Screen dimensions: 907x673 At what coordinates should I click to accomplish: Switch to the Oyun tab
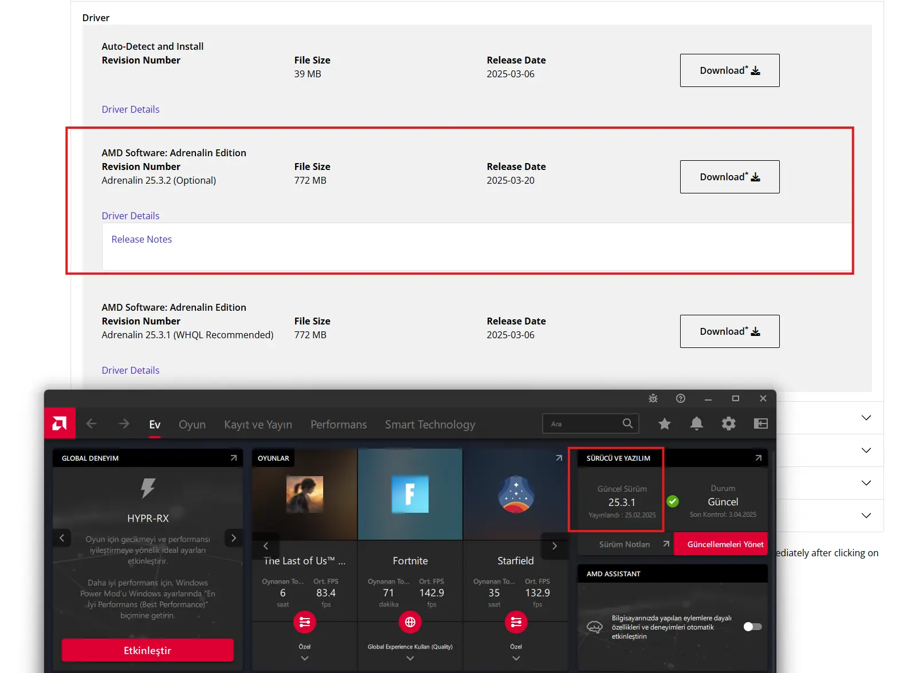pyautogui.click(x=192, y=425)
